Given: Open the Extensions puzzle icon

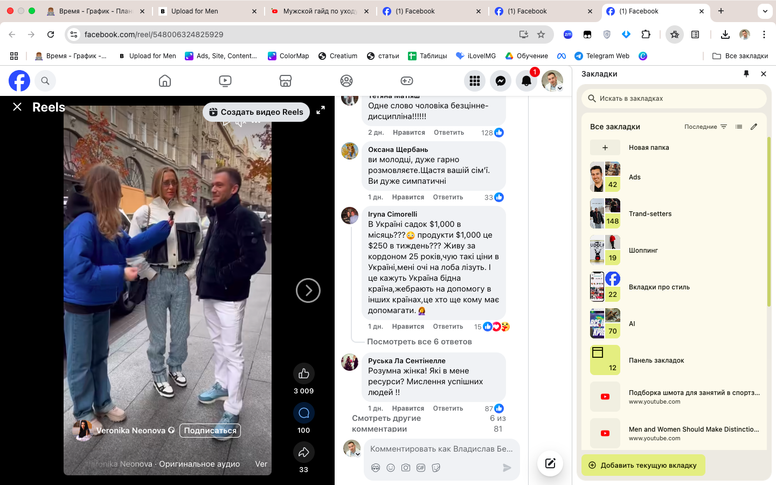Looking at the screenshot, I should (646, 34).
